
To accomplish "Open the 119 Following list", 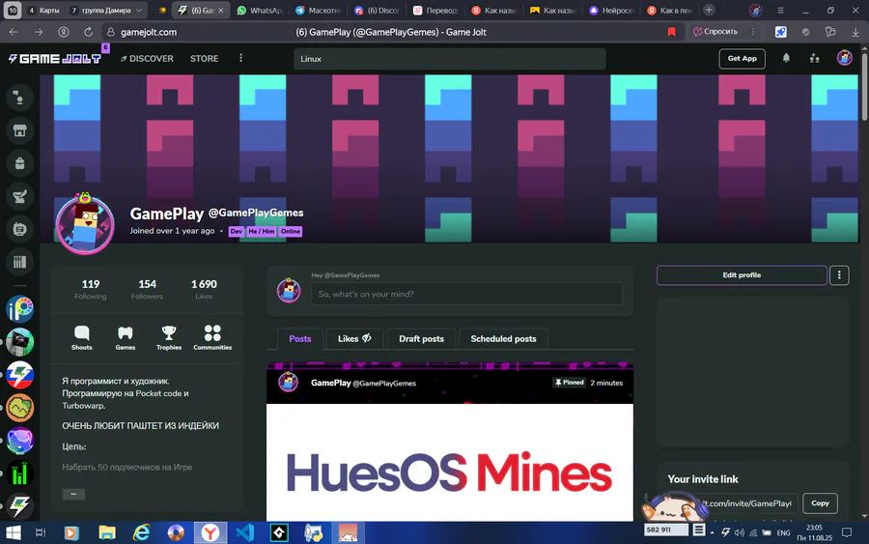I will 91,289.
